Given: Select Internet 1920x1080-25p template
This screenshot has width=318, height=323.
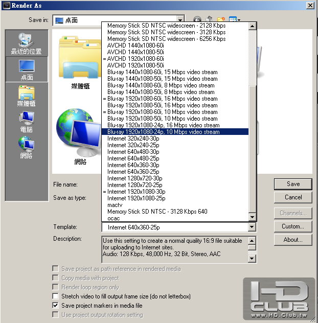Looking at the screenshot, I should 175,198.
